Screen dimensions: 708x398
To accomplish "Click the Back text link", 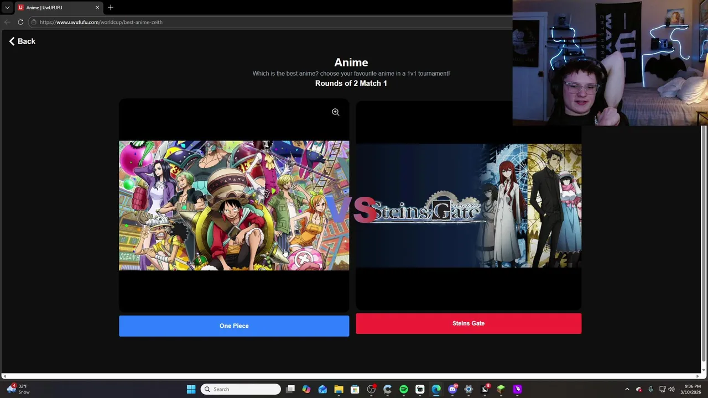I will point(27,41).
